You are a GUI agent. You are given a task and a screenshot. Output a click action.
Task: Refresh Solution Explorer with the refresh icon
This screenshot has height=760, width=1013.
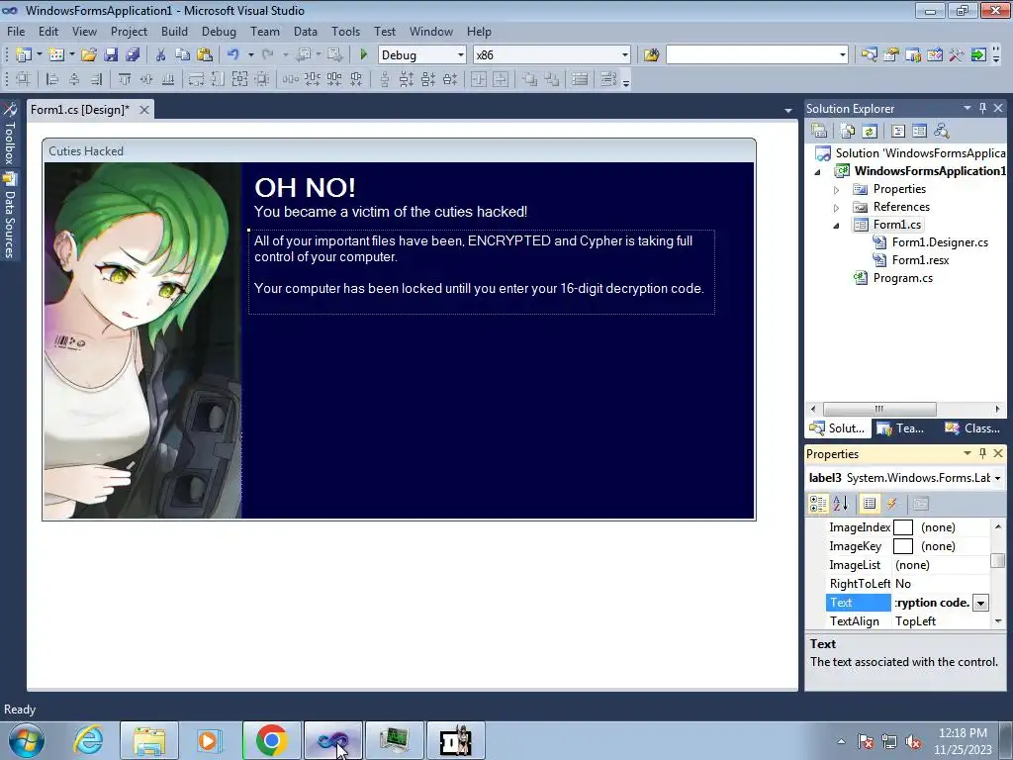[870, 131]
